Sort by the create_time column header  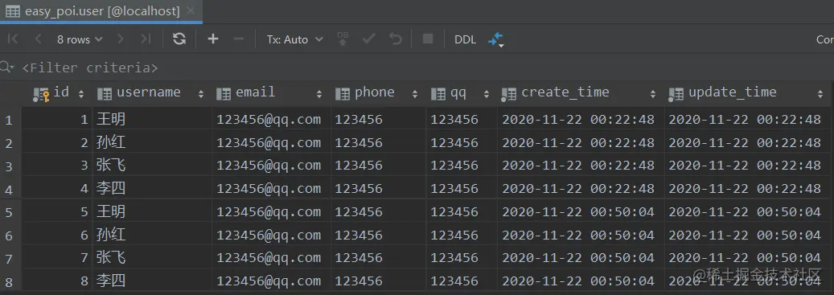(581, 93)
